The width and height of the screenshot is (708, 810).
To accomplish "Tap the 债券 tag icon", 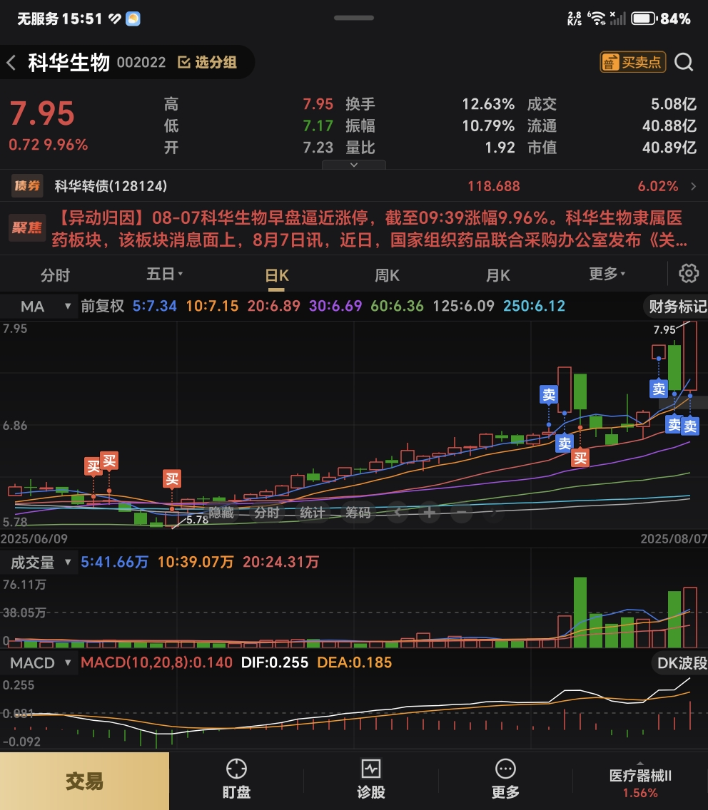I will [27, 186].
